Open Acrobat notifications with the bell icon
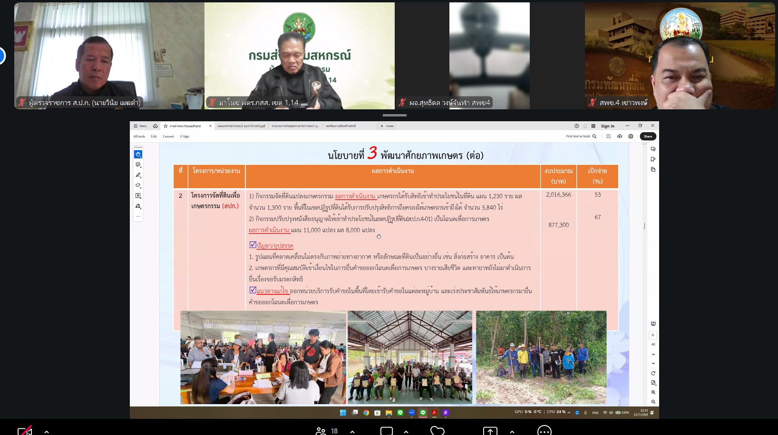Screen dimensions: 778x435 pos(585,126)
